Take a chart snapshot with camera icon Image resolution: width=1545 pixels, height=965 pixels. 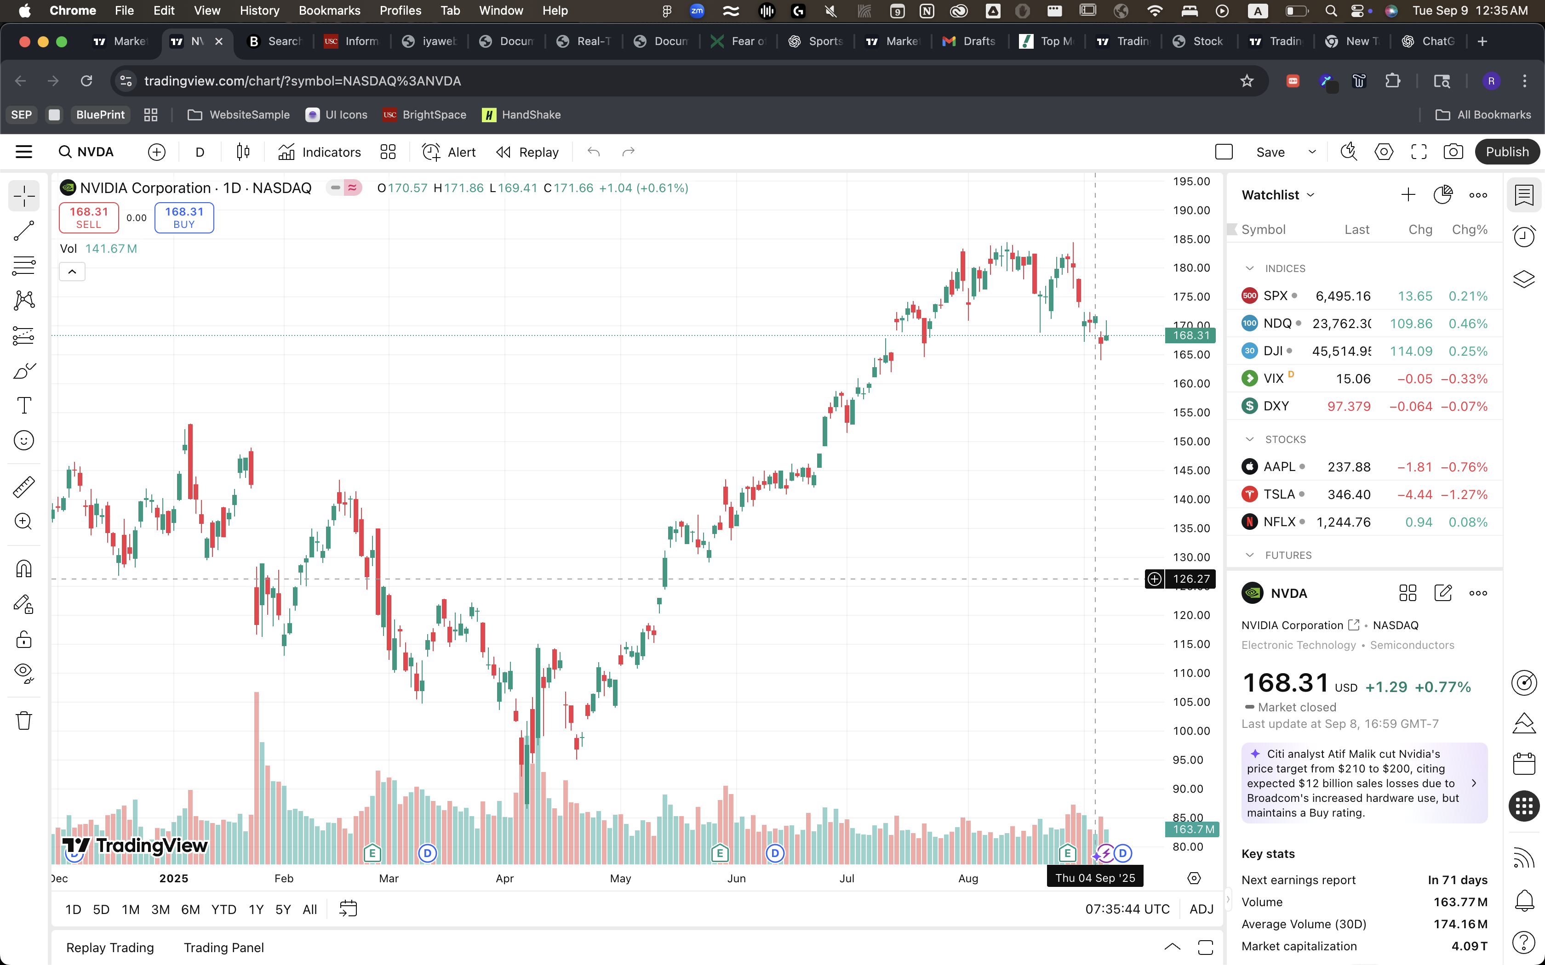coord(1453,152)
